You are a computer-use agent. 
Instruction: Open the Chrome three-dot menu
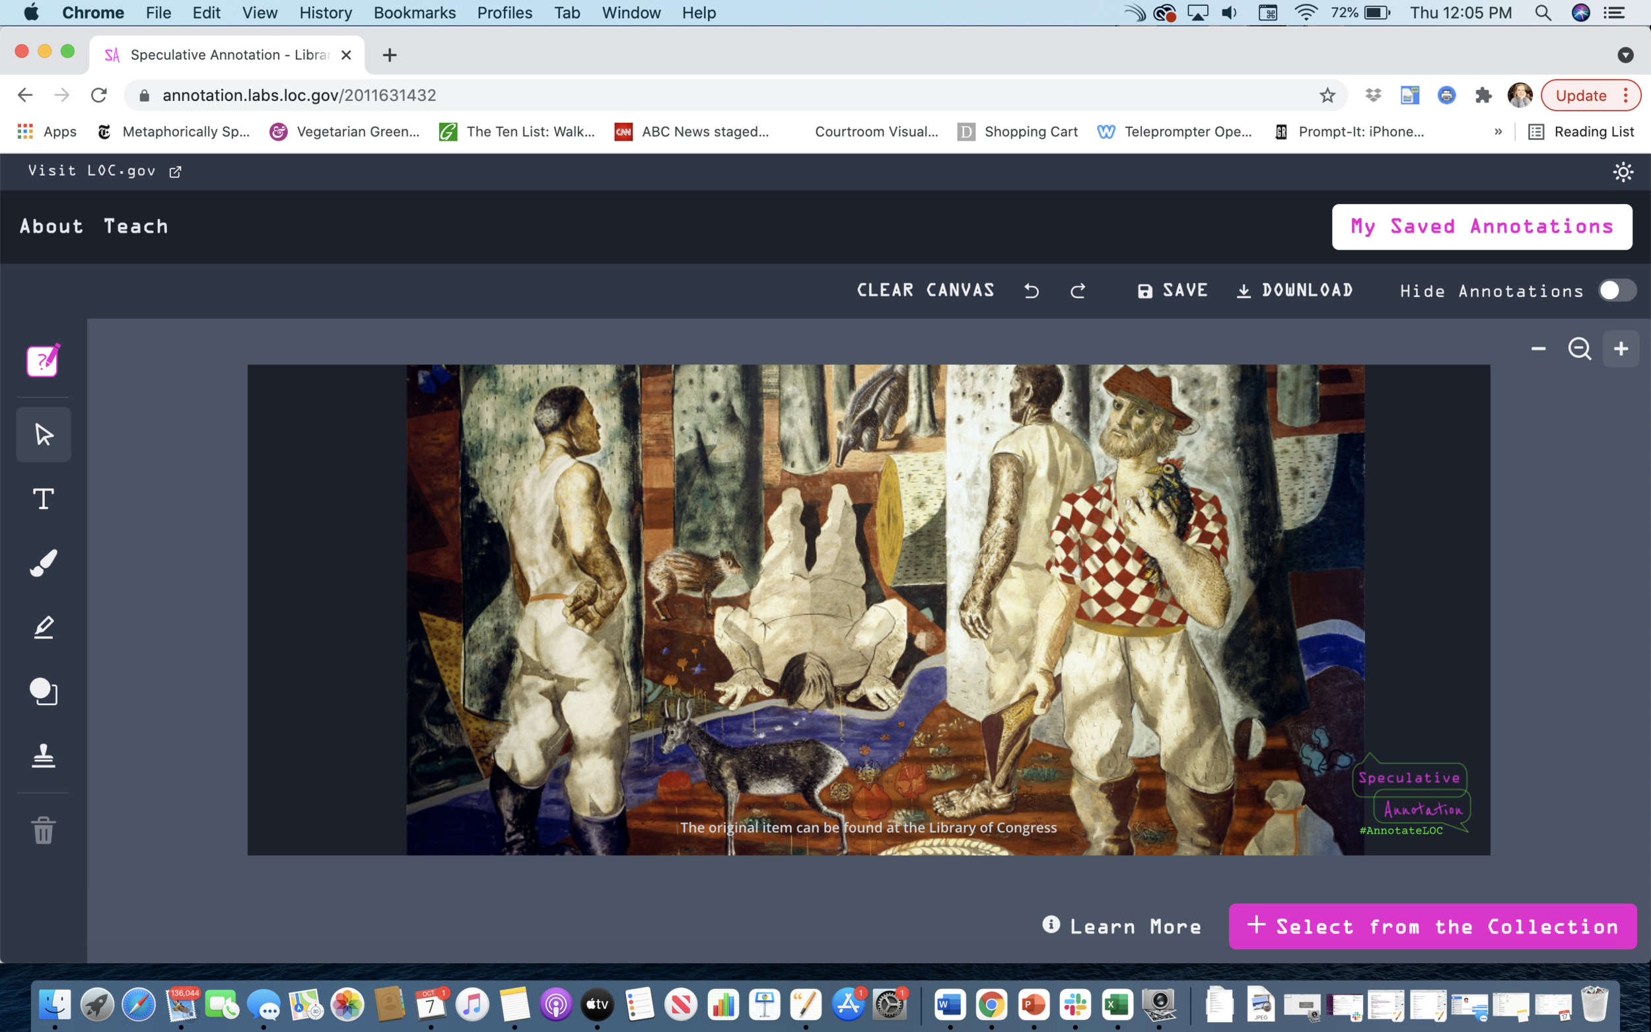(1626, 96)
